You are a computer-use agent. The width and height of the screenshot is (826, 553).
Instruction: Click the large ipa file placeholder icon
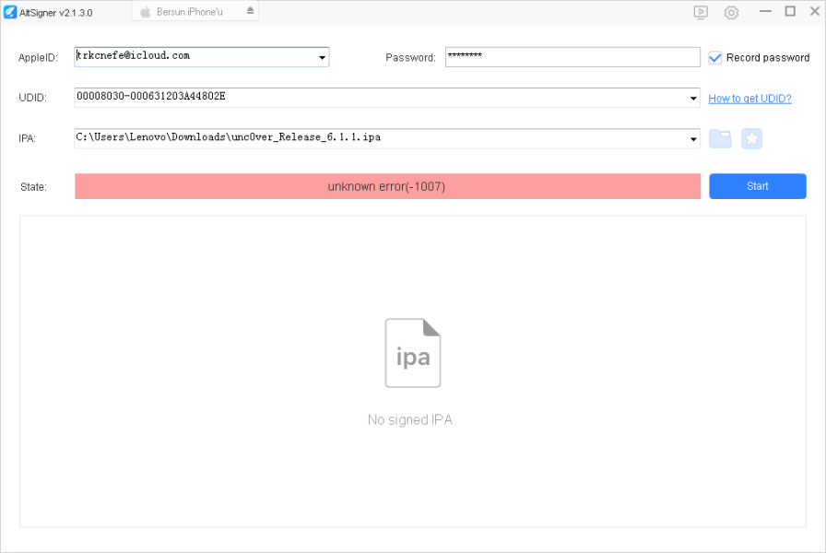pyautogui.click(x=412, y=352)
